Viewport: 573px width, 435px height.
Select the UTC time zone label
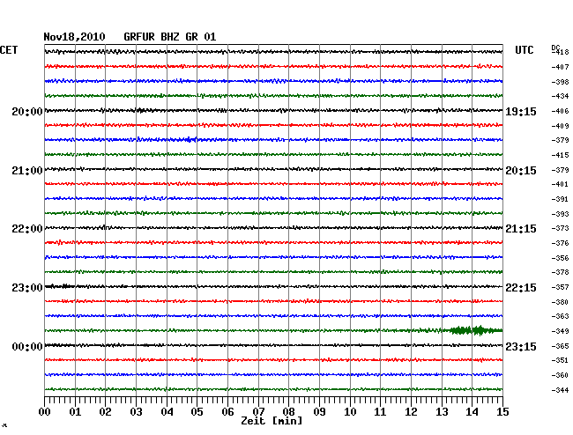524,50
